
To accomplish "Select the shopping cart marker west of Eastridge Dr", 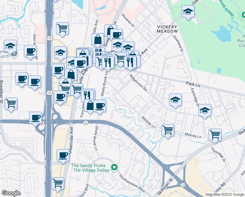I will 215,134.
